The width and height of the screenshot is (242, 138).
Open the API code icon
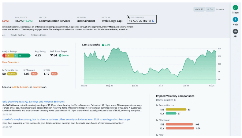point(235,31)
